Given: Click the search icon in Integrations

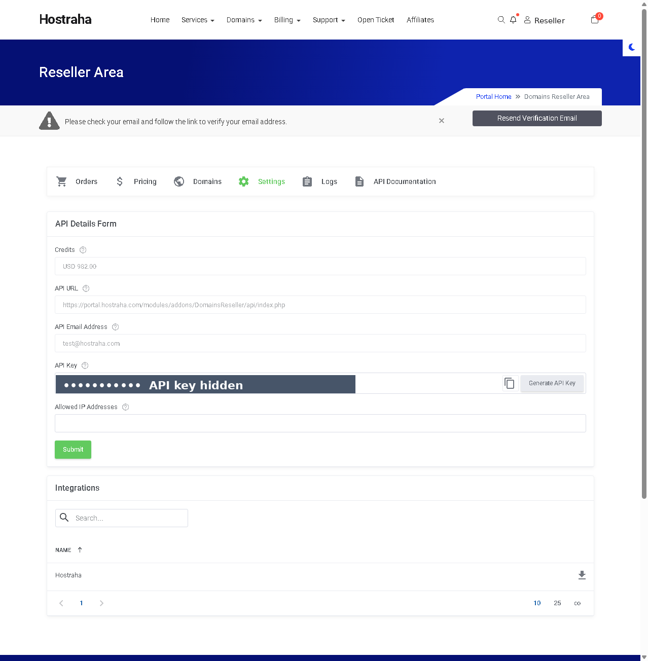Looking at the screenshot, I should pos(64,518).
